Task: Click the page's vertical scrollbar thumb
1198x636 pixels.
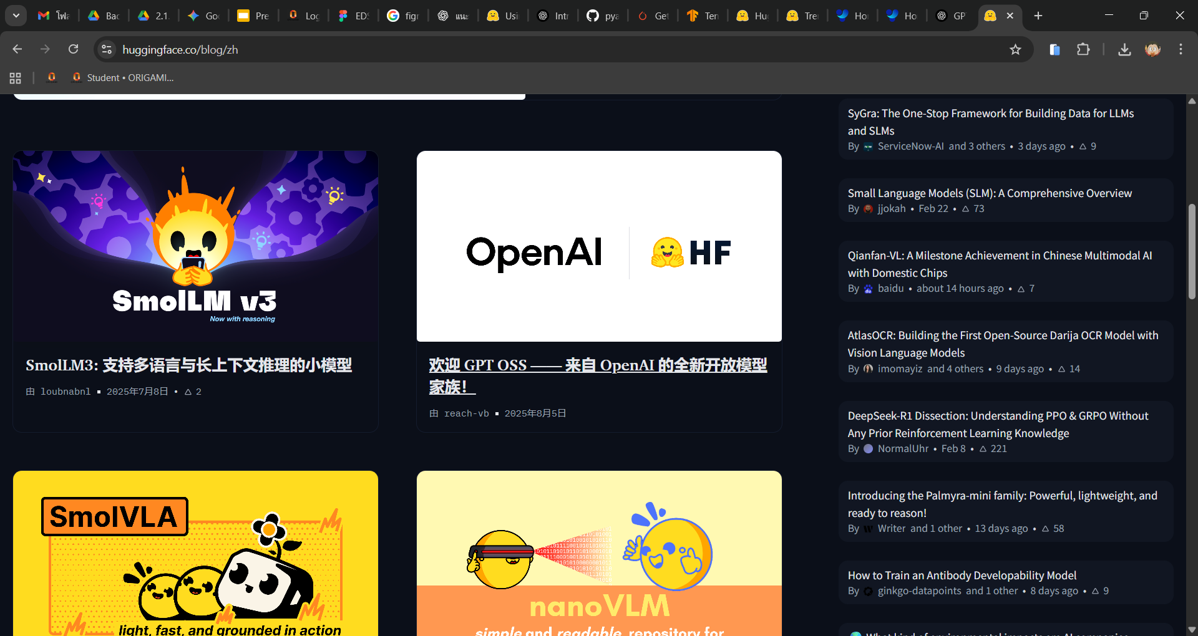Action: coord(1192,253)
